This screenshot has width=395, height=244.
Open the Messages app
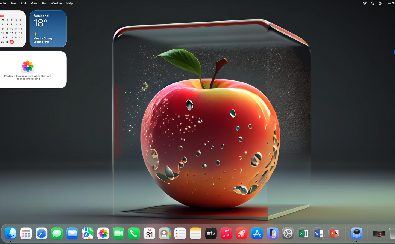click(x=57, y=233)
